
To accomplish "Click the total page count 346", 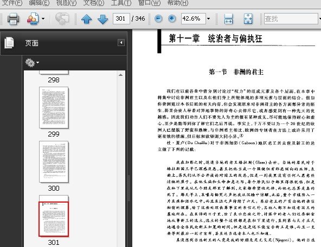I will tap(140, 18).
